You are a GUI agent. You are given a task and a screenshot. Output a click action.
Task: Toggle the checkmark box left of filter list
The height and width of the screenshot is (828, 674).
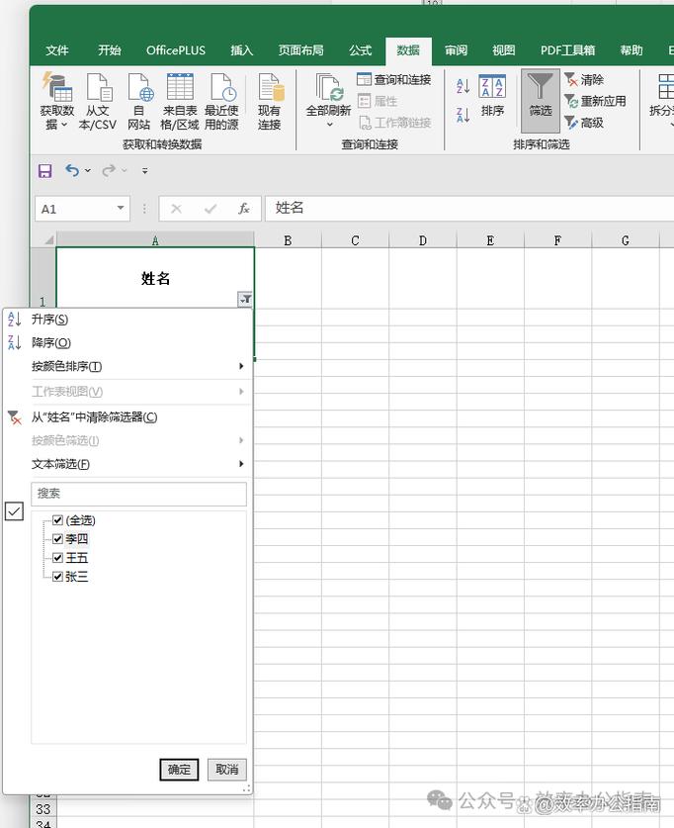click(14, 511)
